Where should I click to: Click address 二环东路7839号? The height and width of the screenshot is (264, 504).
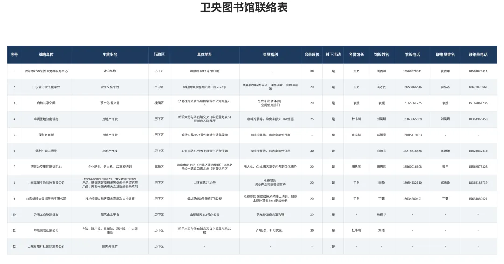tap(204, 183)
